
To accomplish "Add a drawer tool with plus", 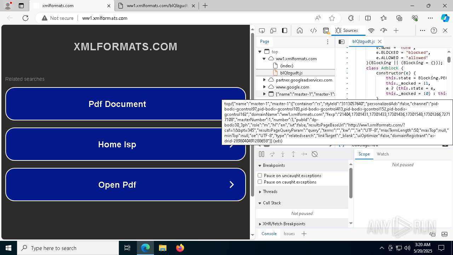I will [304, 234].
